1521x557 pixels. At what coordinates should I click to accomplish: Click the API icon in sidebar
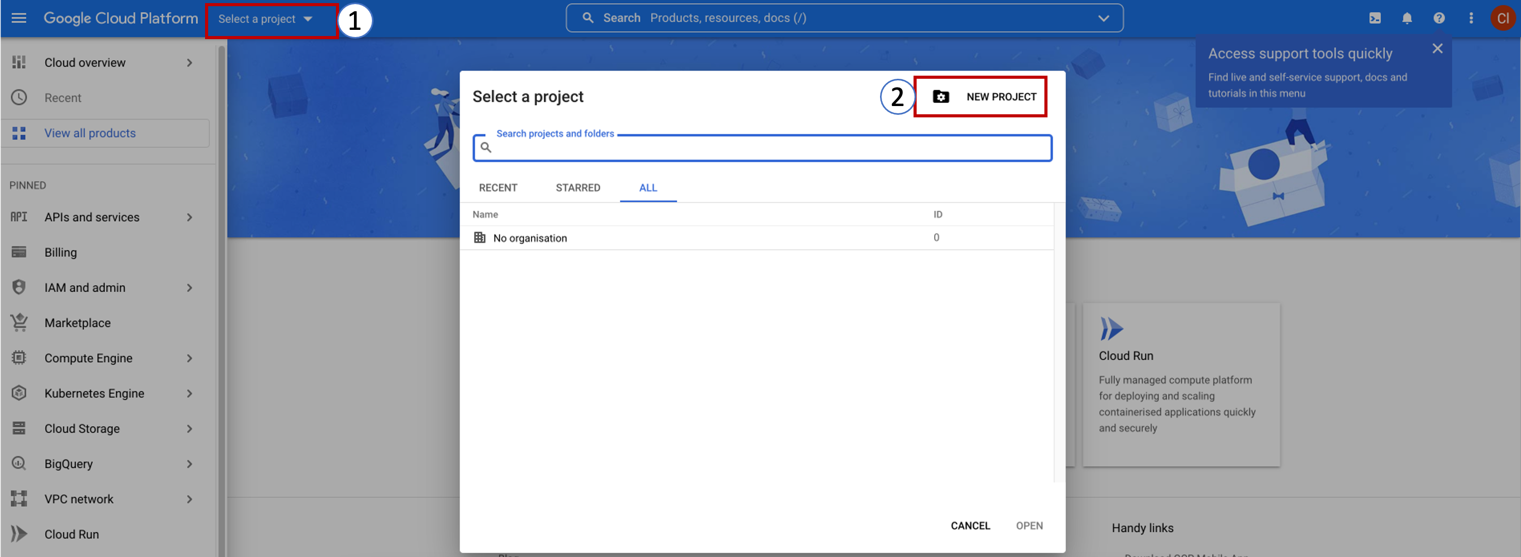(x=19, y=217)
